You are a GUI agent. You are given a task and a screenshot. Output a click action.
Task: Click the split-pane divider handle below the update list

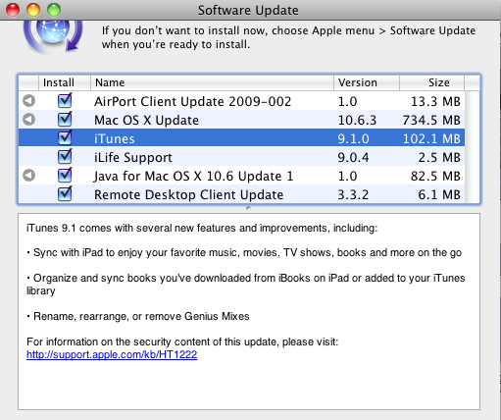248,208
